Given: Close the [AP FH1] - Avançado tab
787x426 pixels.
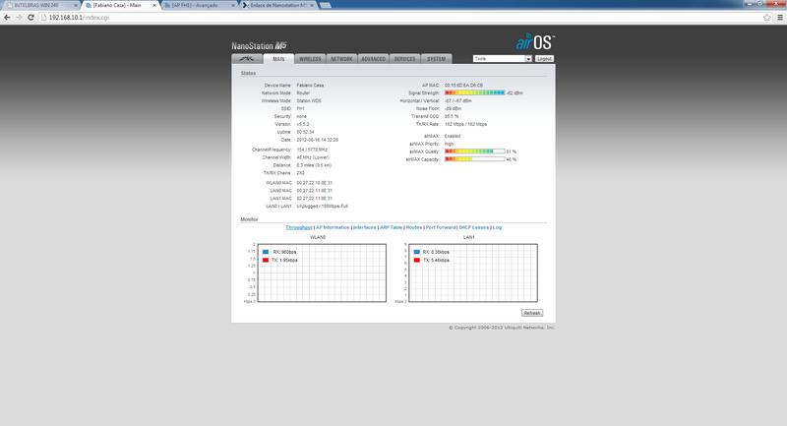Looking at the screenshot, I should [233, 5].
